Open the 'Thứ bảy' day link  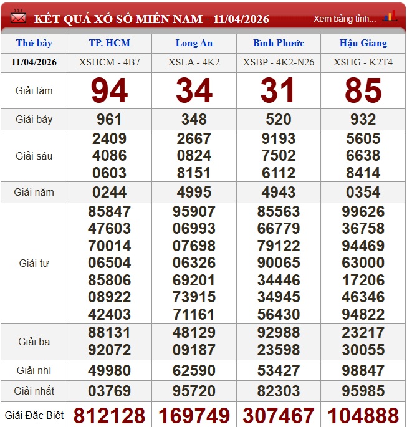[34, 43]
